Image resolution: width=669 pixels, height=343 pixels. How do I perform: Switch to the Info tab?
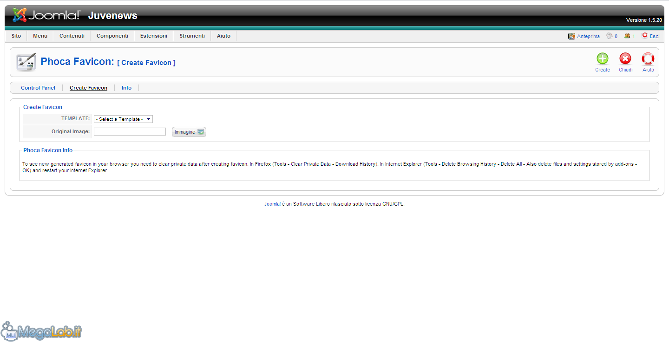126,88
